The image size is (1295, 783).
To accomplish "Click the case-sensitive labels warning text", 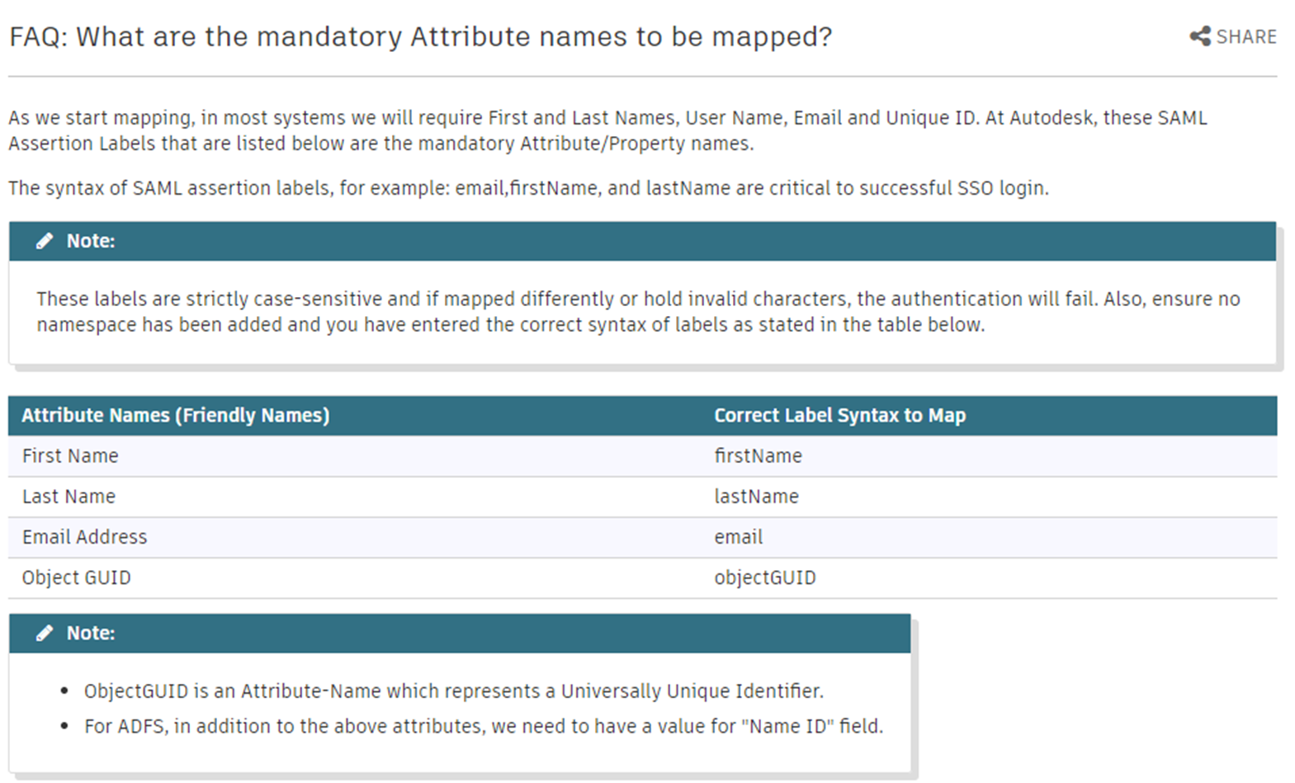I will [637, 311].
